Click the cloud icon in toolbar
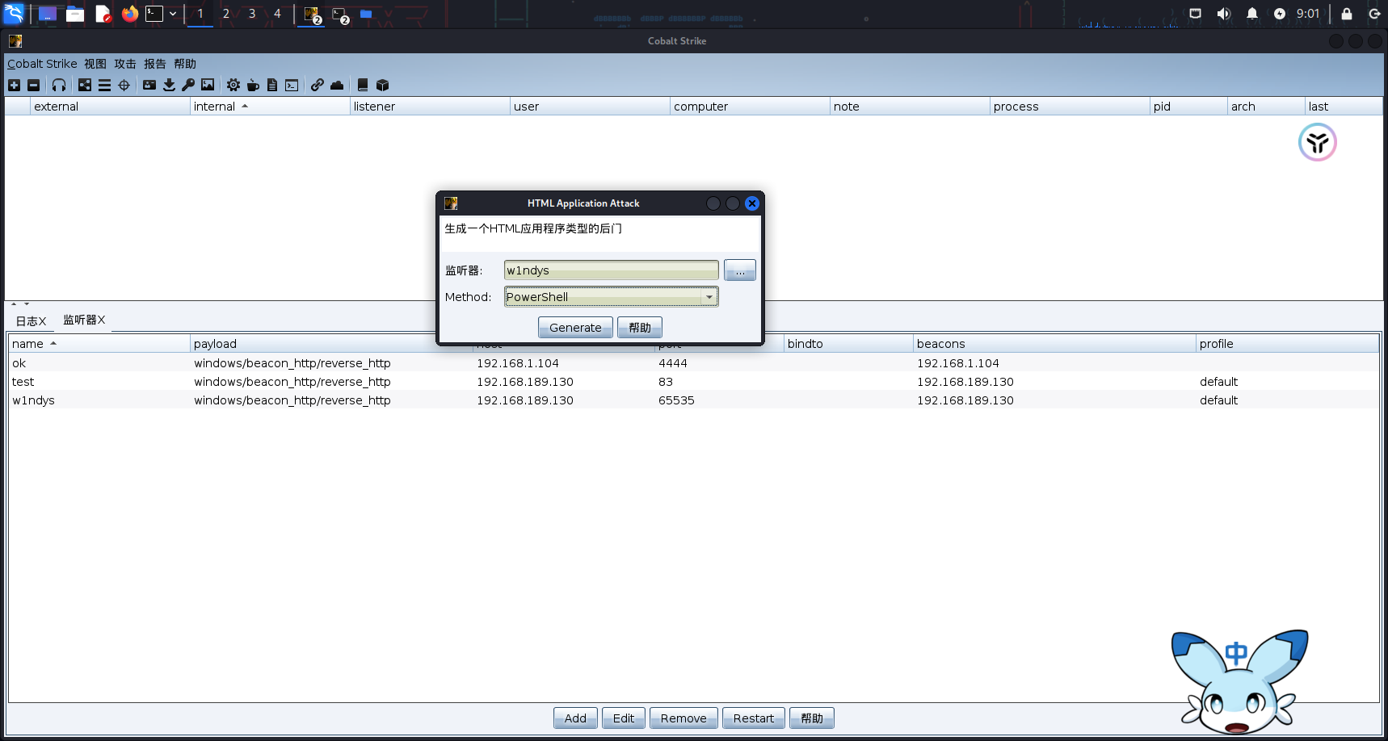Image resolution: width=1388 pixels, height=741 pixels. click(x=337, y=85)
